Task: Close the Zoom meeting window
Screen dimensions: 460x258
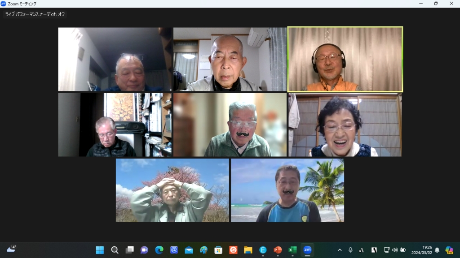Action: click(x=451, y=4)
